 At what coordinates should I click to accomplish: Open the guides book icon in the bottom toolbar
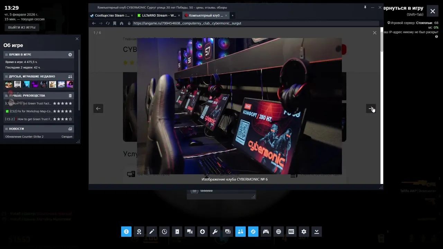pyautogui.click(x=177, y=232)
